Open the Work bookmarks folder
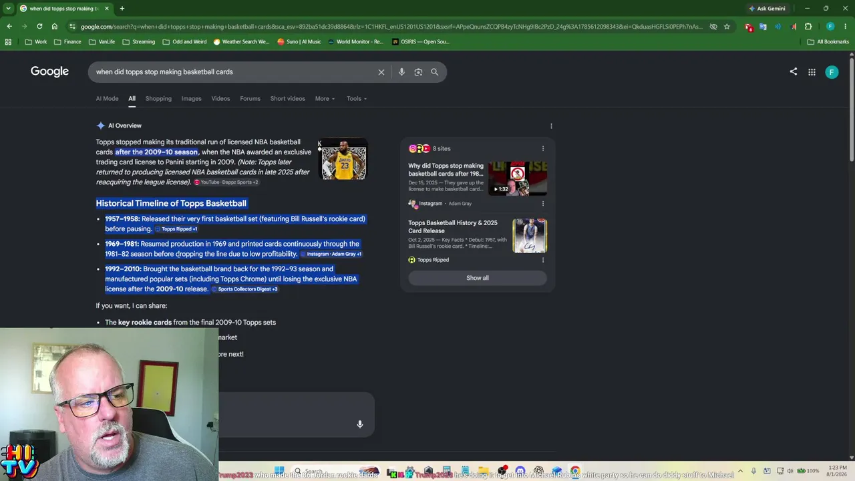The height and width of the screenshot is (481, 855). (x=36, y=41)
